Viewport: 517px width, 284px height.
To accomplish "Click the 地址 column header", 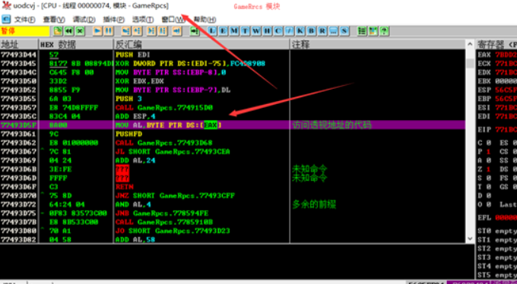I will point(19,44).
